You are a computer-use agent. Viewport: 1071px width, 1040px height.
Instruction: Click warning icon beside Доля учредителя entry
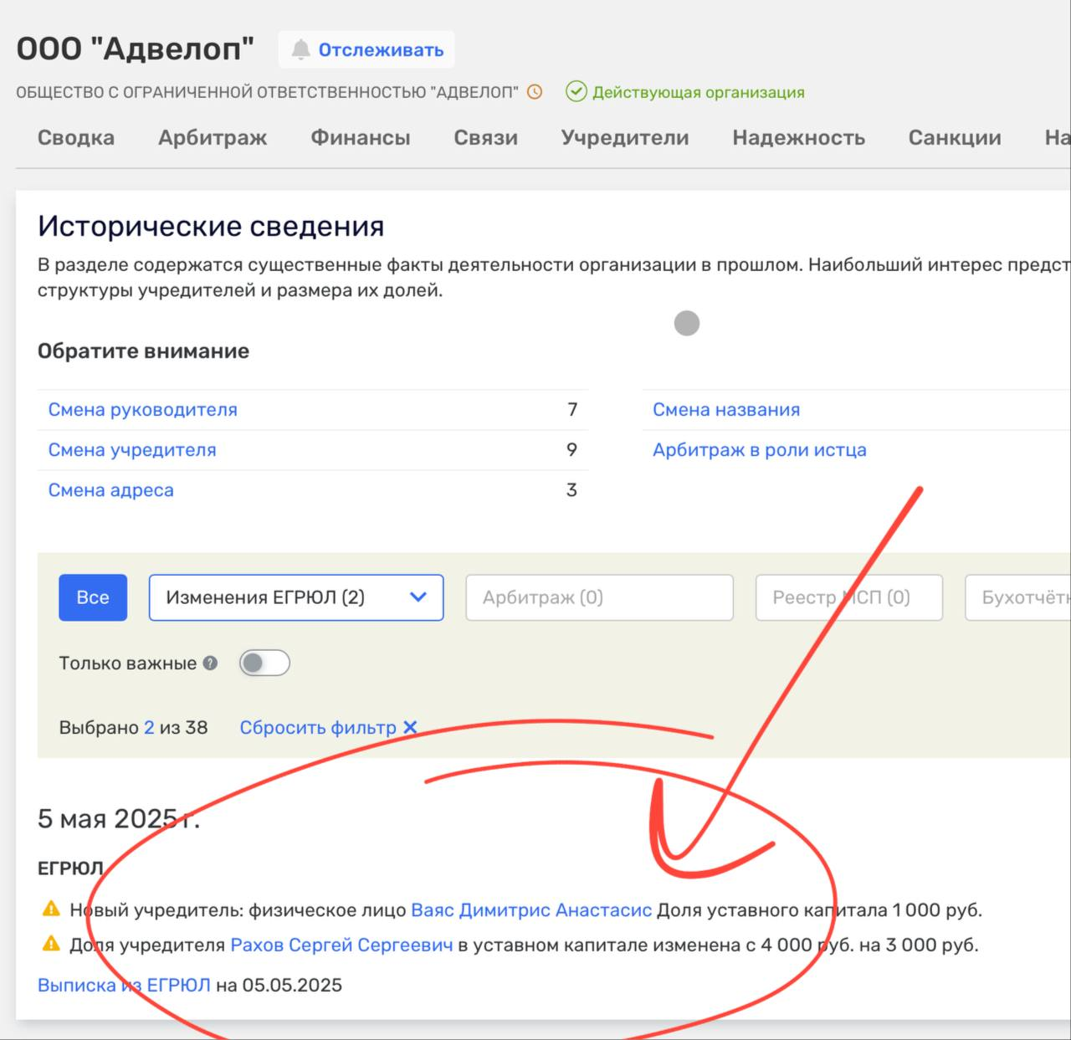click(51, 945)
